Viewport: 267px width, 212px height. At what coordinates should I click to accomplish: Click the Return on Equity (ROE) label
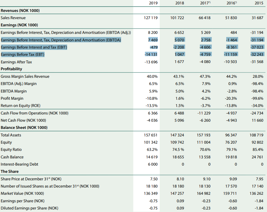(20, 106)
